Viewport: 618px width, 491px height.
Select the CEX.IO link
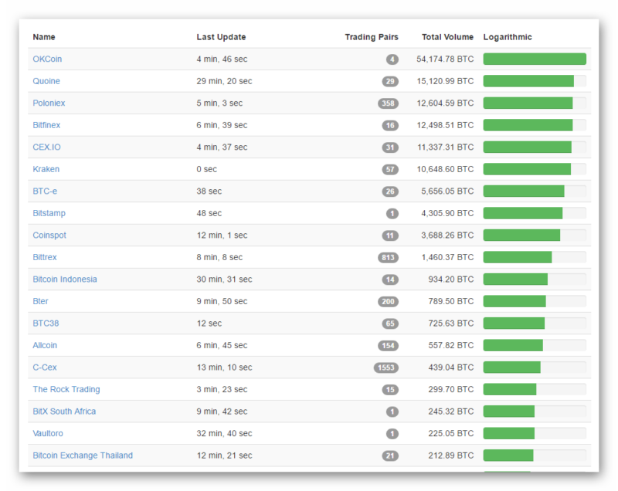[x=46, y=147]
